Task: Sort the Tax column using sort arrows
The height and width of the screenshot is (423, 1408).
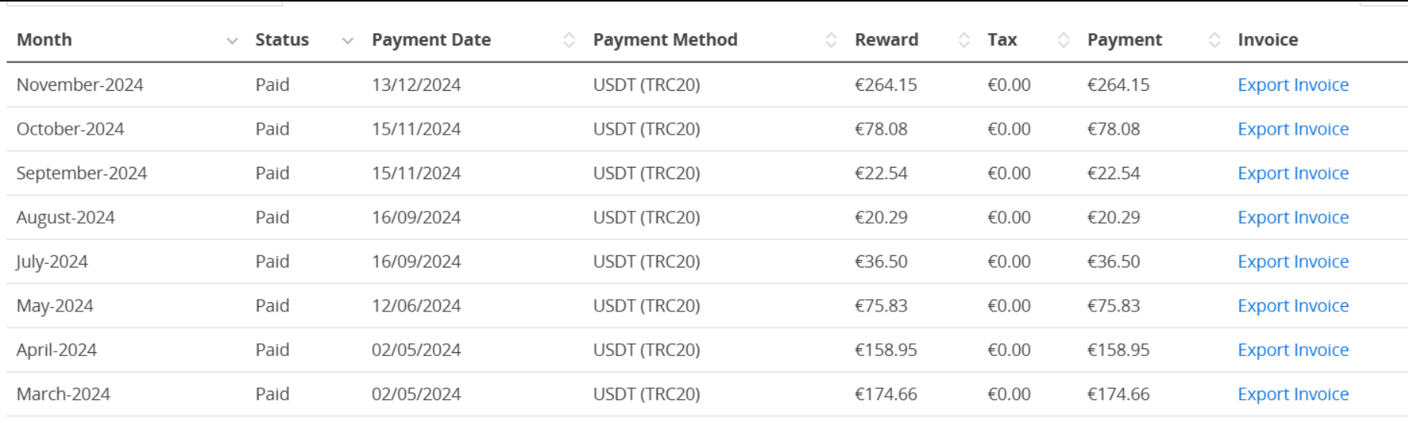Action: (x=1064, y=40)
